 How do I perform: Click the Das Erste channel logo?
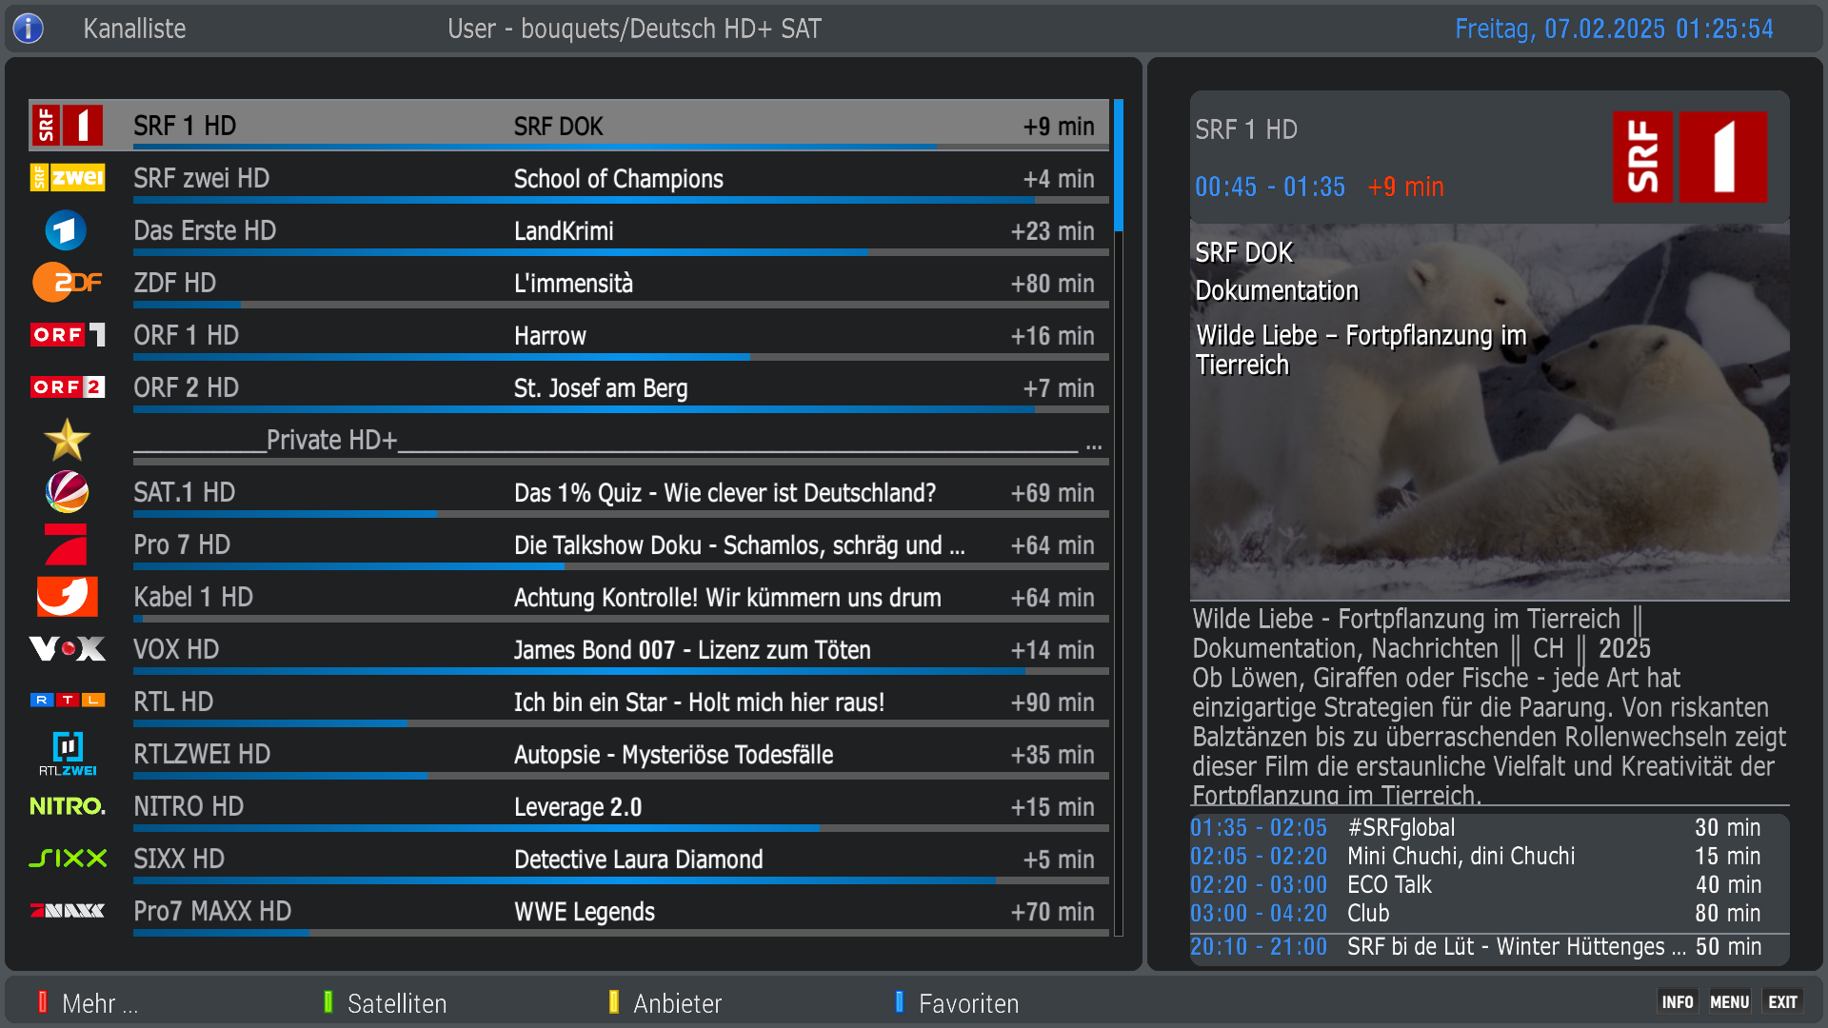[x=66, y=230]
